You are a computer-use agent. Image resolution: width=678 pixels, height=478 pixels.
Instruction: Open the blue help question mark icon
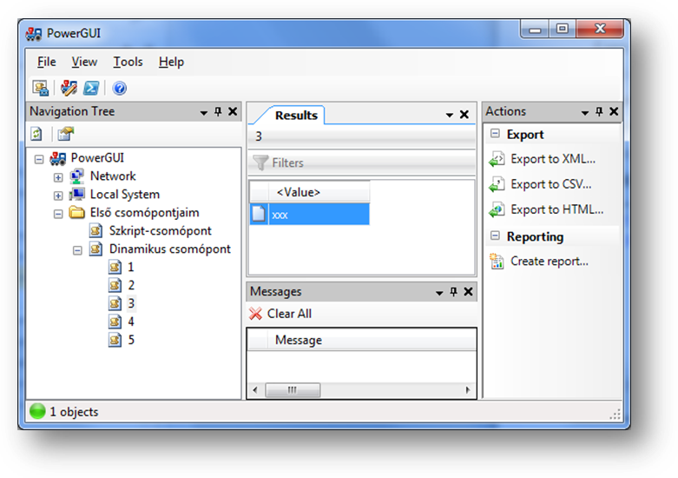coord(119,89)
